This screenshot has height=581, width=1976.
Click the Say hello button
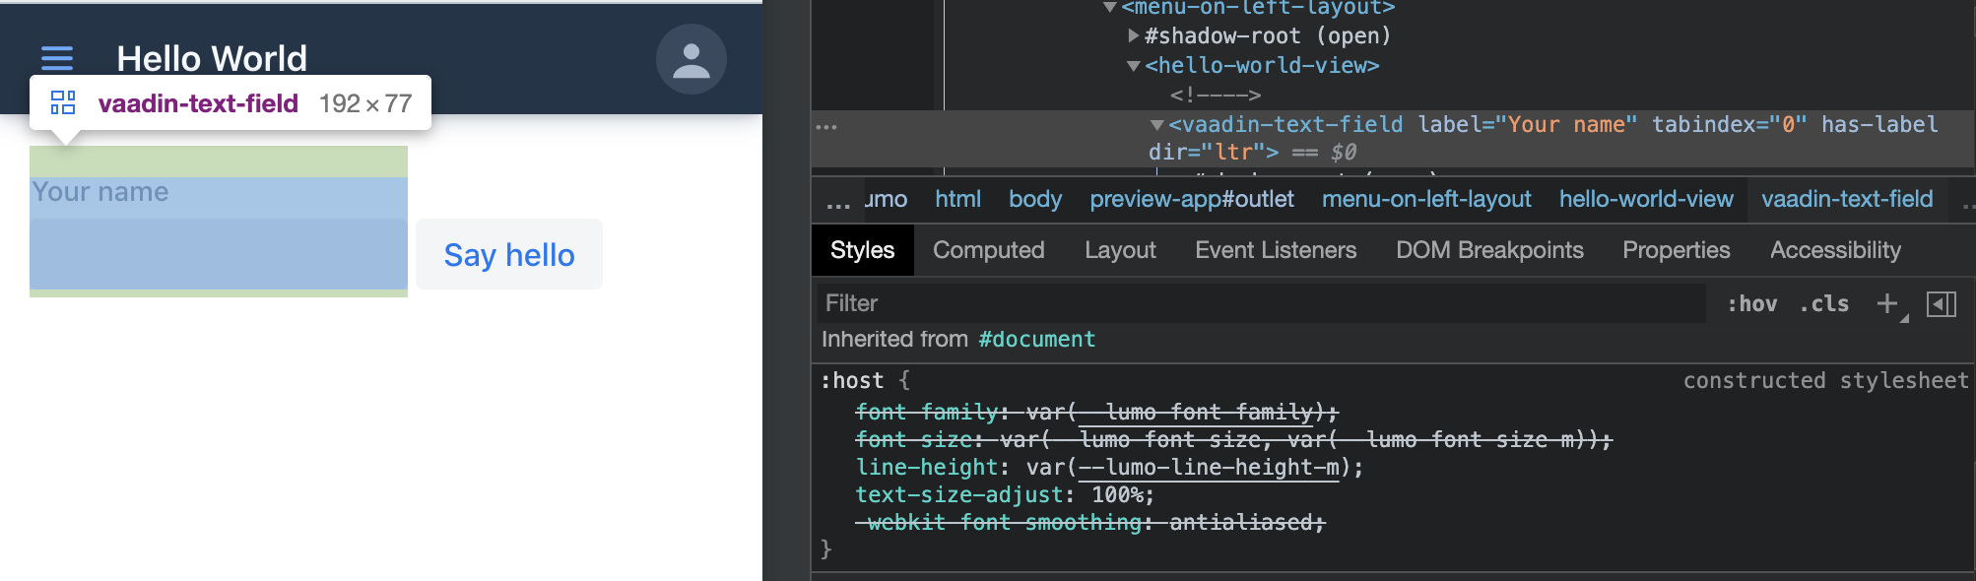(509, 255)
